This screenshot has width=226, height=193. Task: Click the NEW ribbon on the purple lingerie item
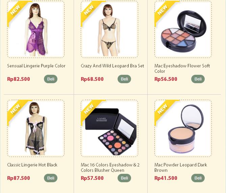coord(16,10)
